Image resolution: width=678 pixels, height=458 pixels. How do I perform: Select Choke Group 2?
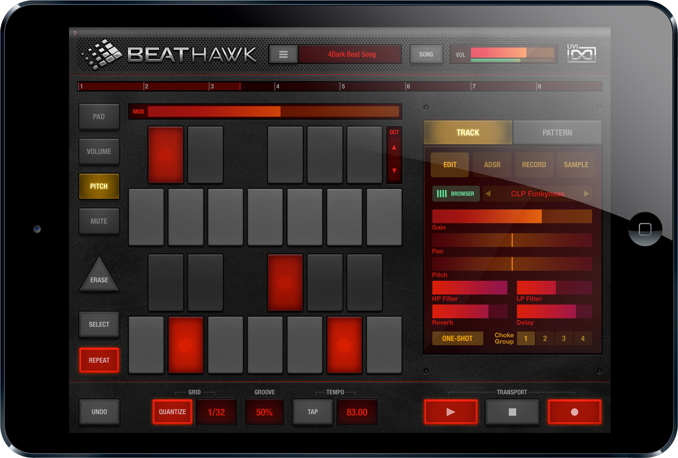tap(545, 338)
